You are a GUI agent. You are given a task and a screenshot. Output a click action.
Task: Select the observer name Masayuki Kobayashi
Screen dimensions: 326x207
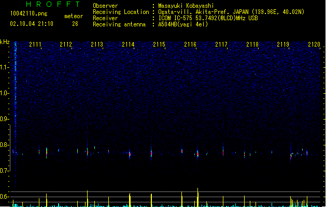pyautogui.click(x=186, y=6)
